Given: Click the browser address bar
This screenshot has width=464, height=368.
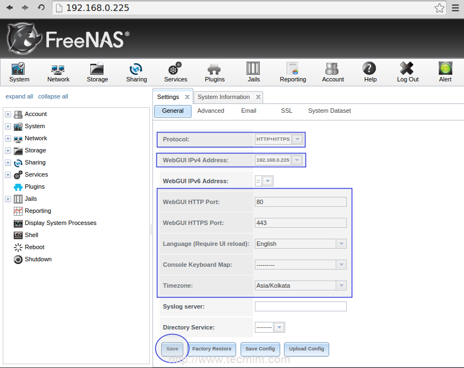Looking at the screenshot, I should [249, 8].
